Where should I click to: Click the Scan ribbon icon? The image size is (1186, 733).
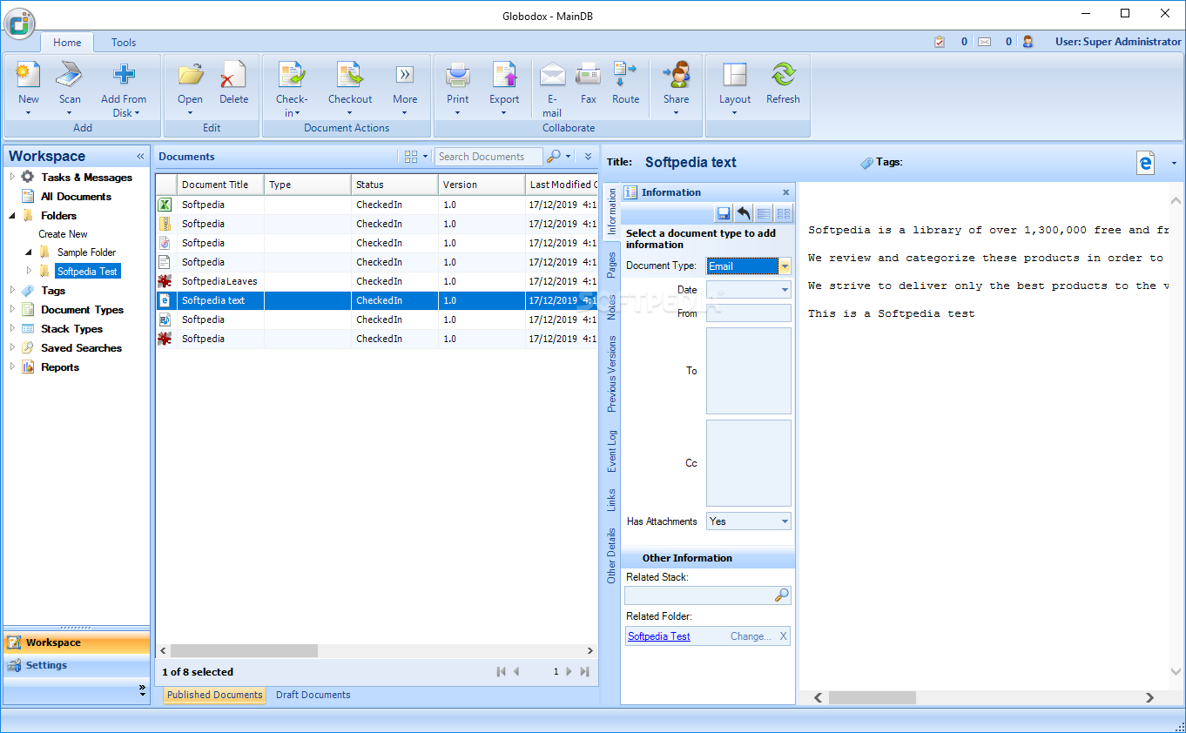(70, 76)
